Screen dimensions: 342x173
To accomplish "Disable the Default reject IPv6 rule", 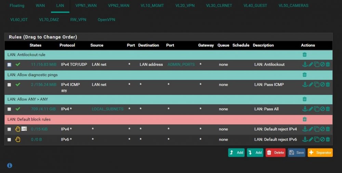I will point(323,139).
